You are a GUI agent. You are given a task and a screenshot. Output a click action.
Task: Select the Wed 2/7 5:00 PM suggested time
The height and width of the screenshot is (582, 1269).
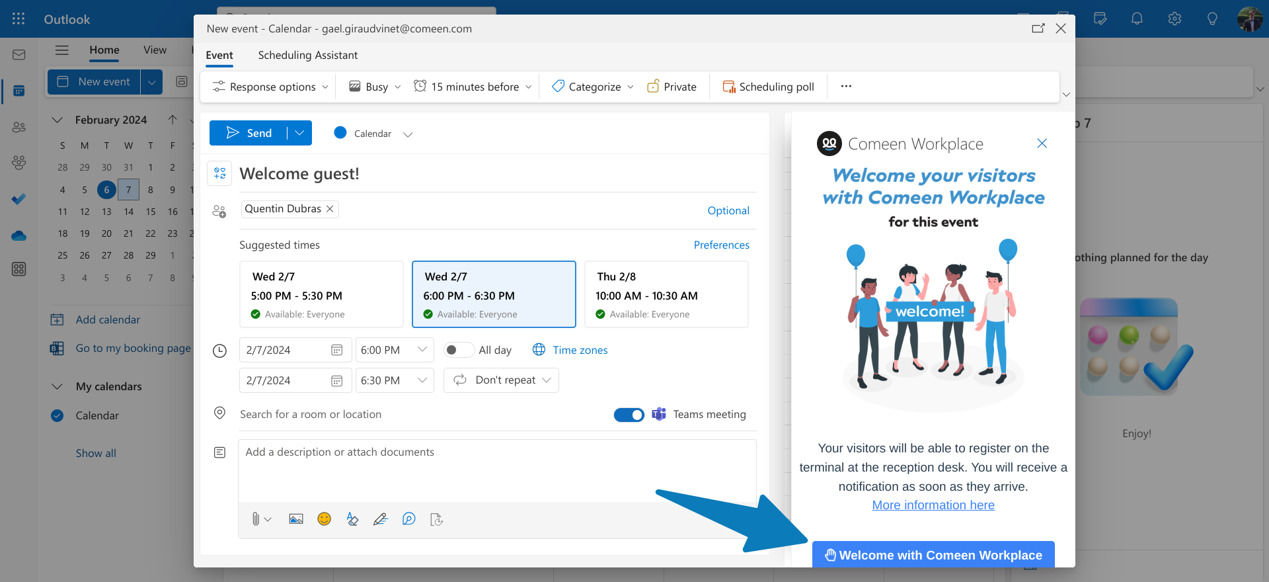tap(321, 294)
